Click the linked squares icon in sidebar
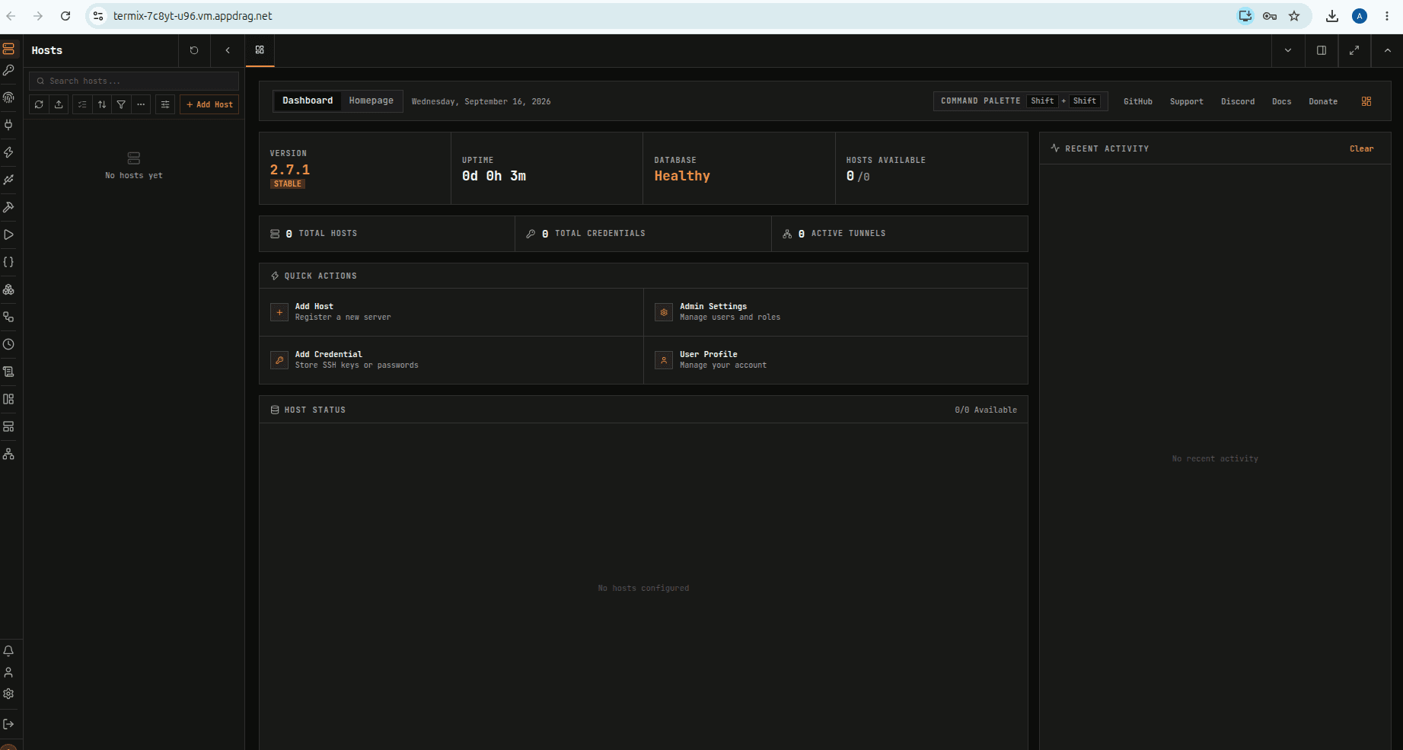Viewport: 1403px width, 750px height. pyautogui.click(x=8, y=317)
